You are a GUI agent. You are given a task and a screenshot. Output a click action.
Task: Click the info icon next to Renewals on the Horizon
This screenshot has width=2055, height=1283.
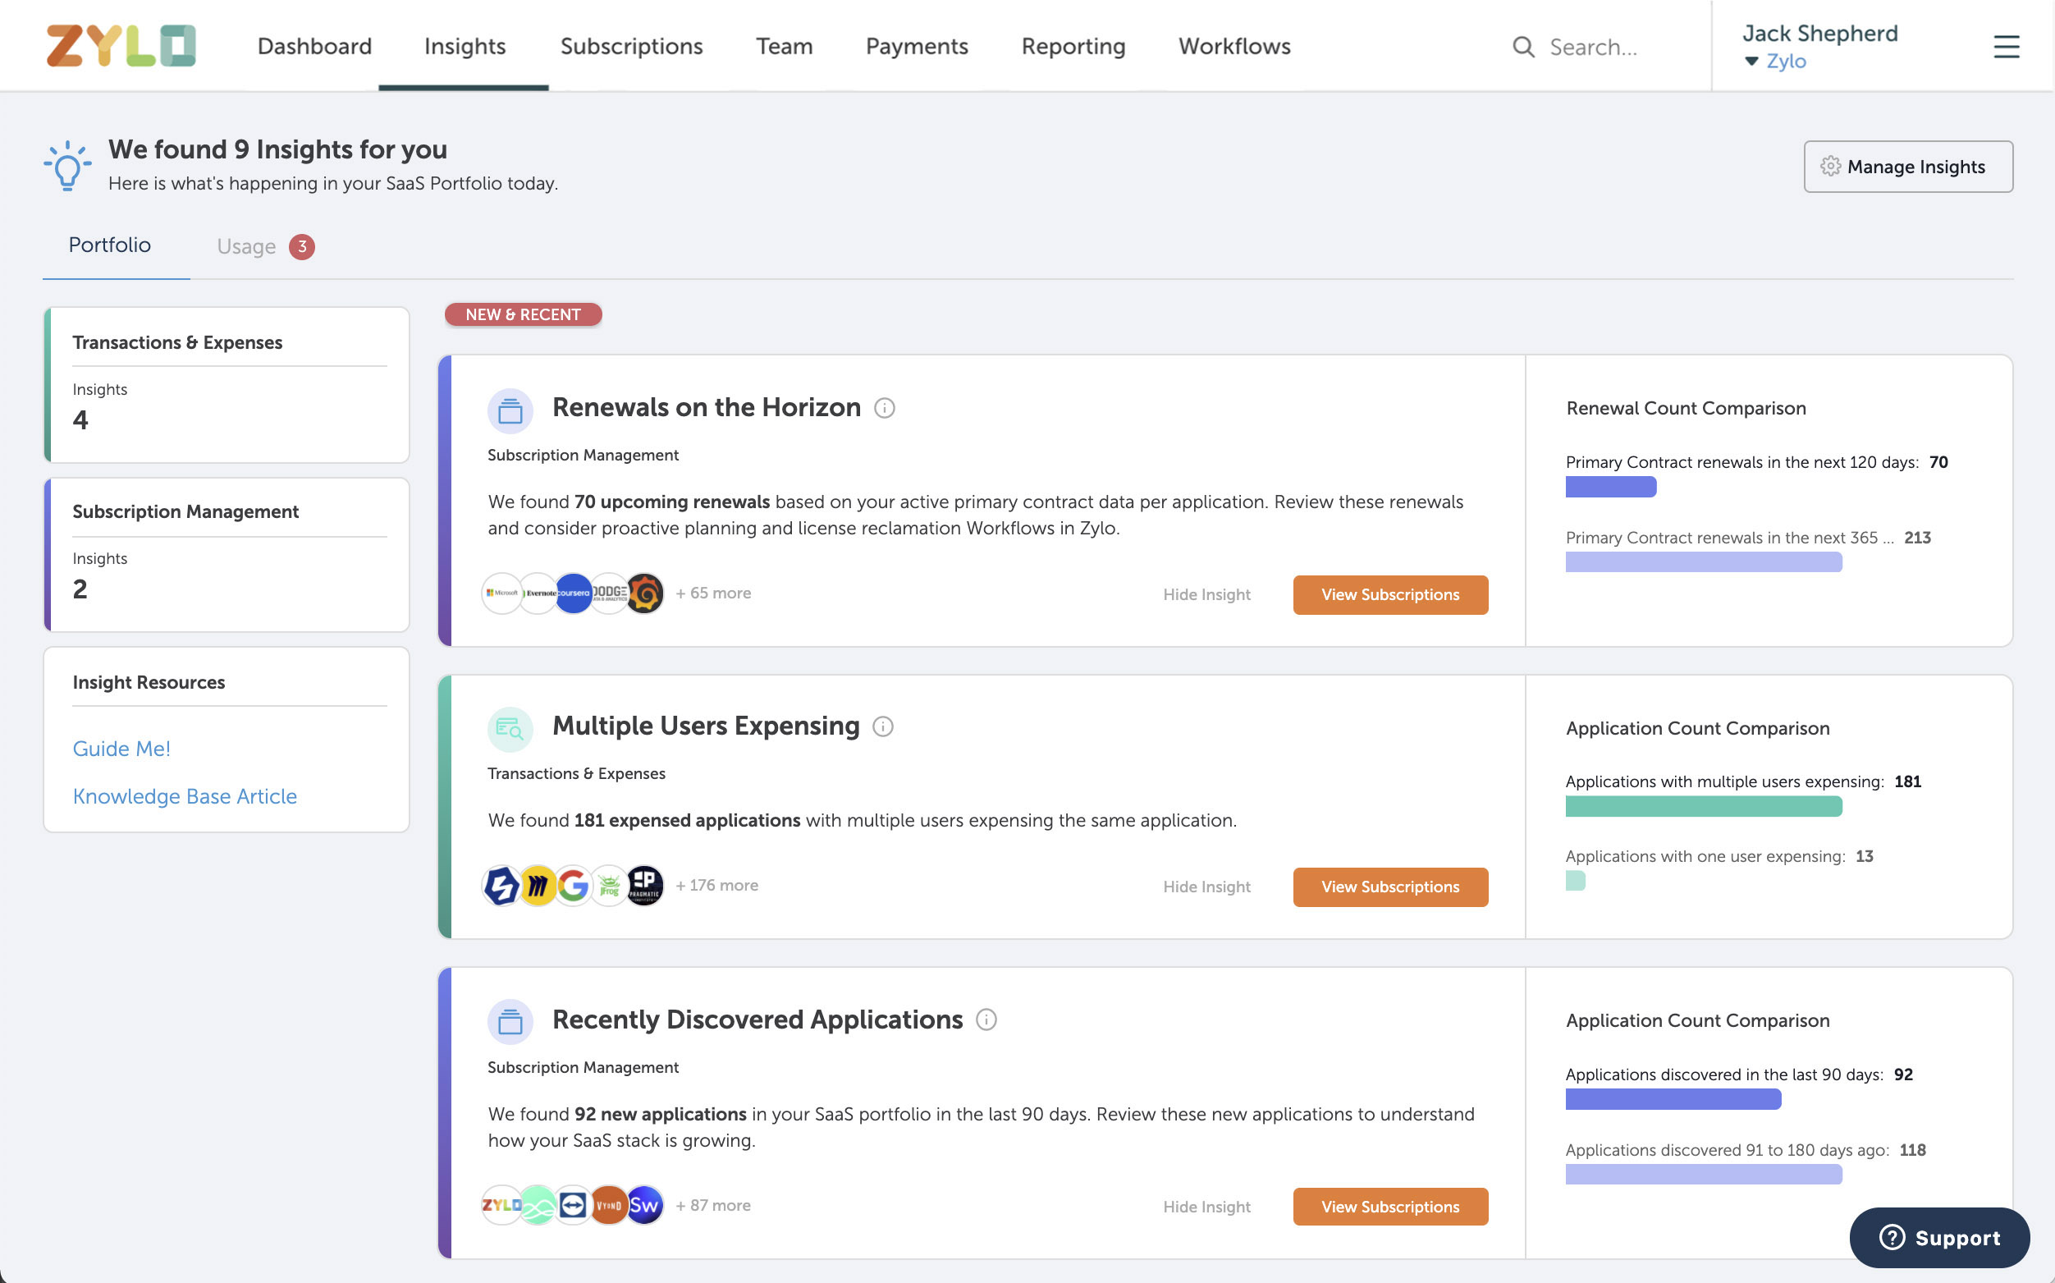coord(885,407)
